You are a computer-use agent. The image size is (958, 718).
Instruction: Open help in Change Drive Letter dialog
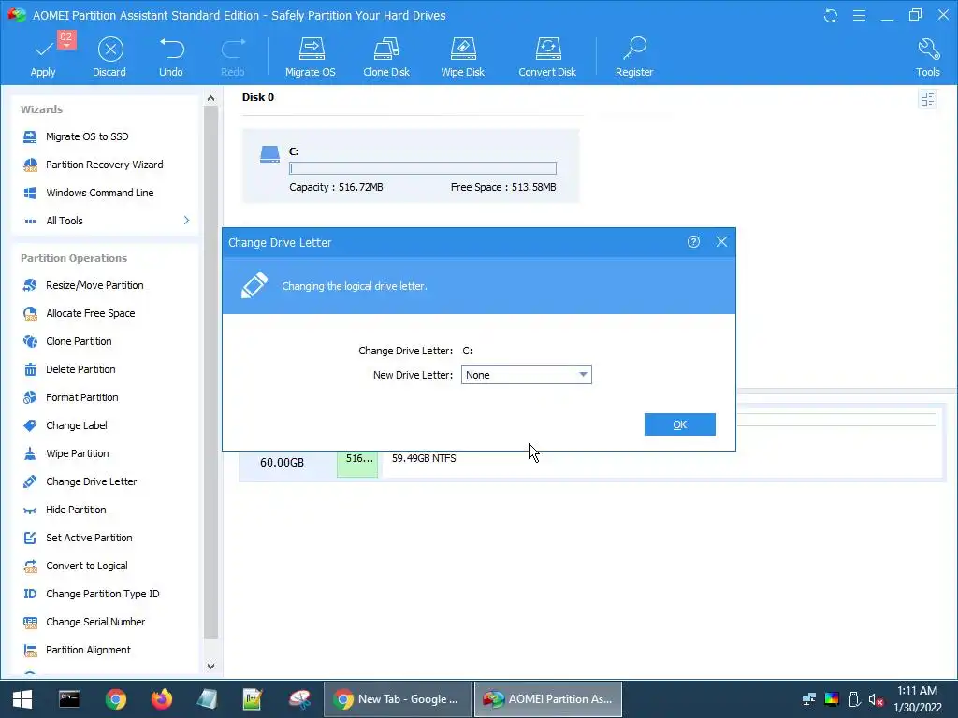click(x=693, y=242)
